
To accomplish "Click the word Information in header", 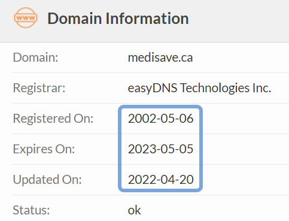I will pos(147,19).
